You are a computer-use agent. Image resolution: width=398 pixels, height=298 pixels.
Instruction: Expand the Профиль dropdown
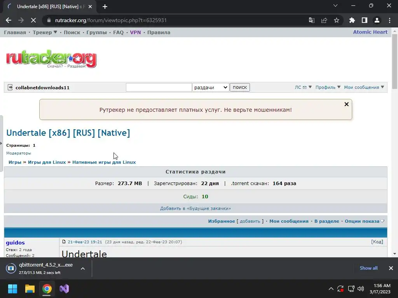[x=328, y=87]
